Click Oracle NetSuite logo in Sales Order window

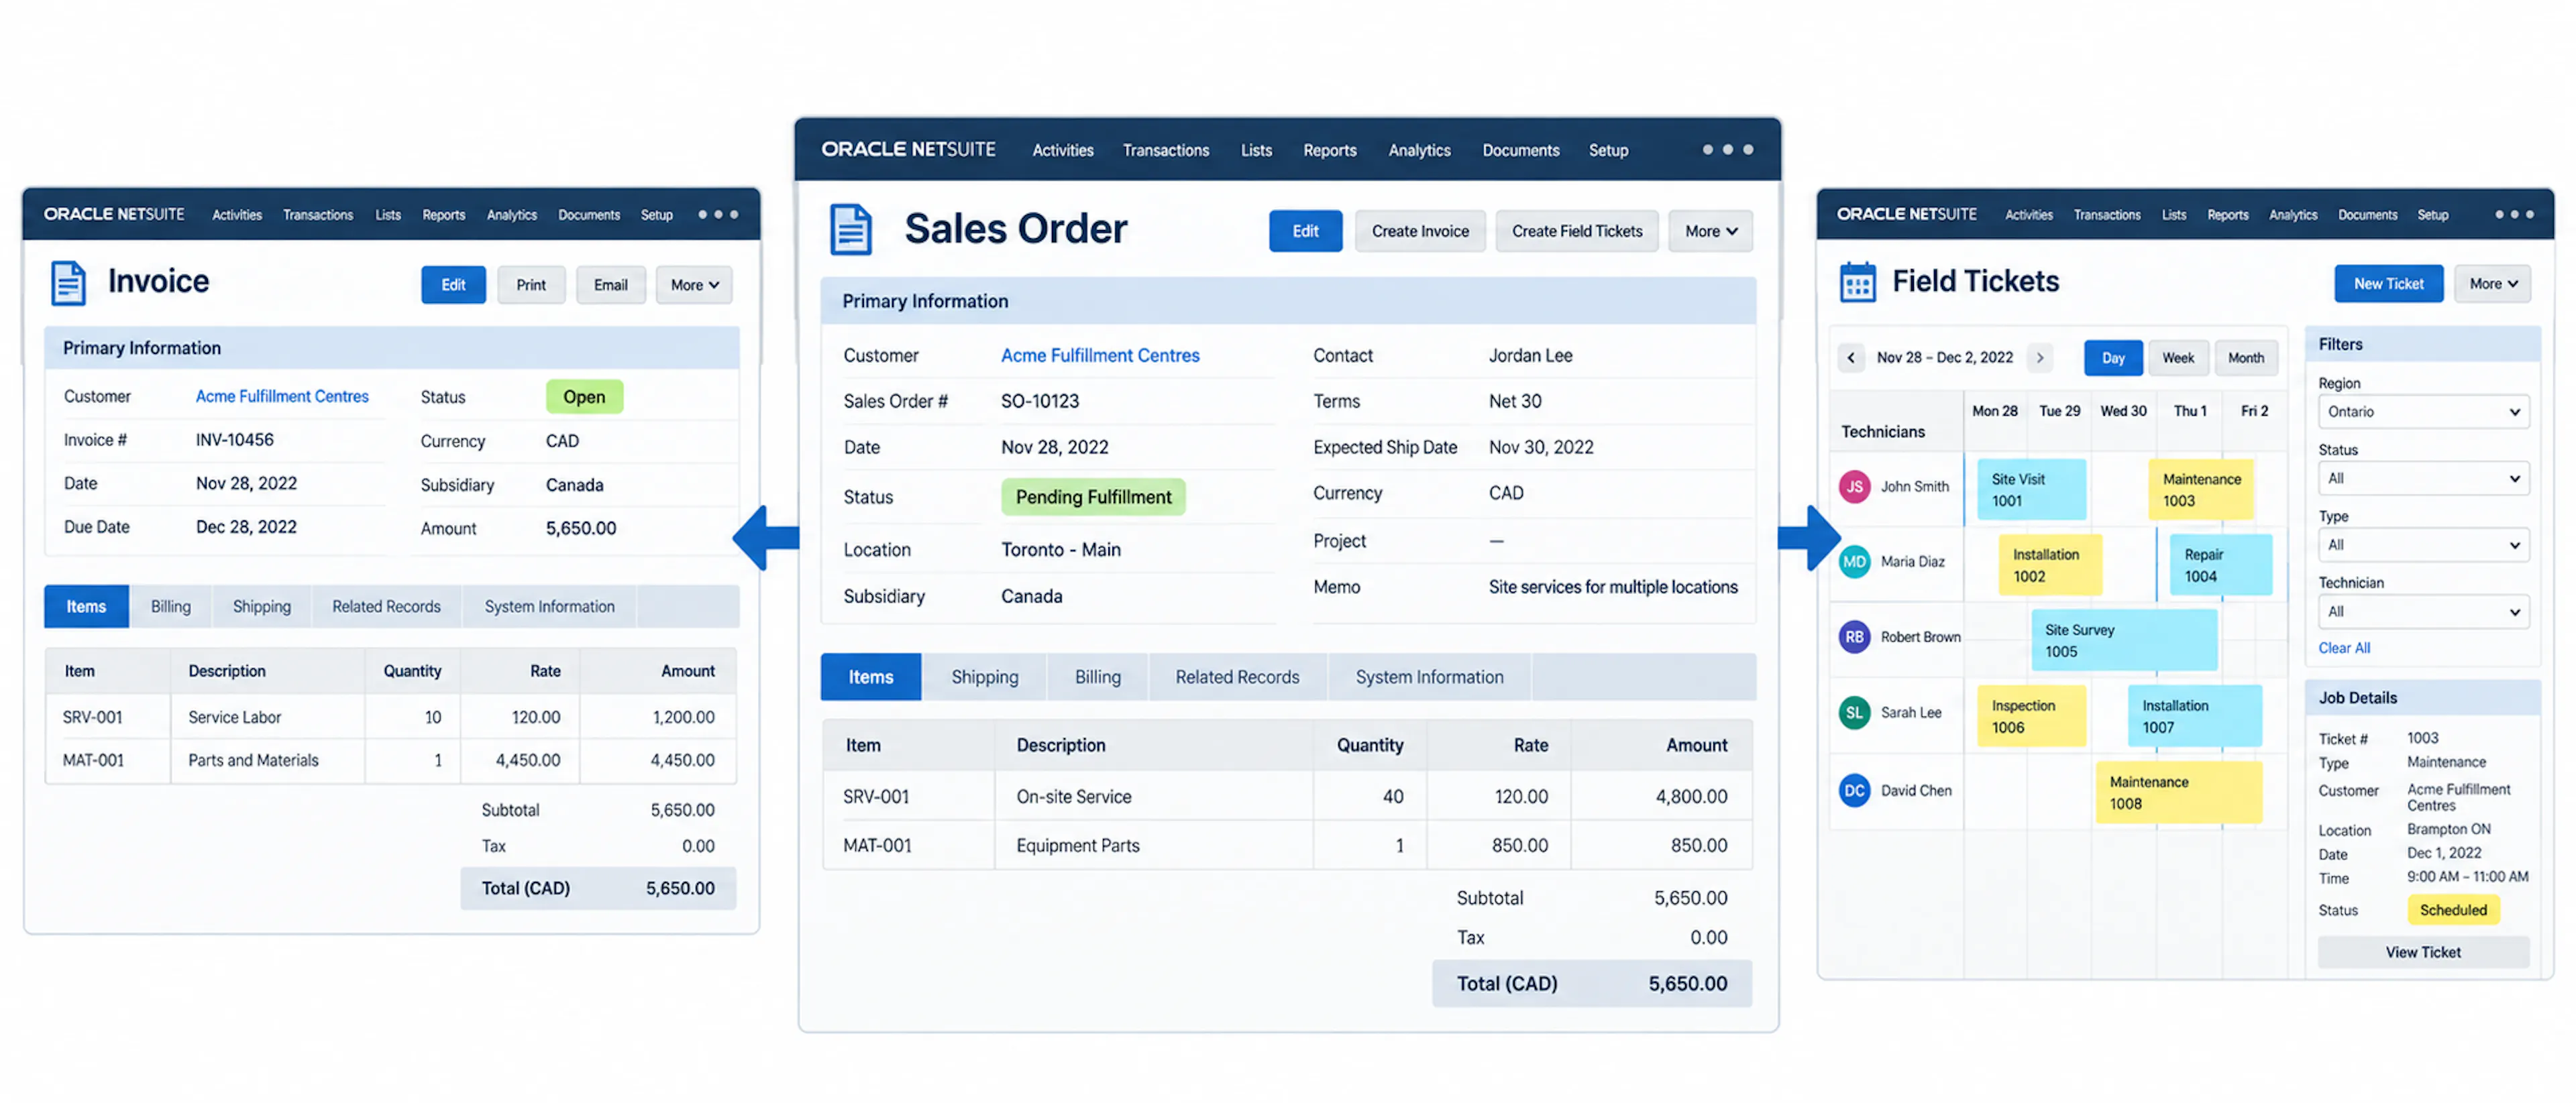coord(908,149)
